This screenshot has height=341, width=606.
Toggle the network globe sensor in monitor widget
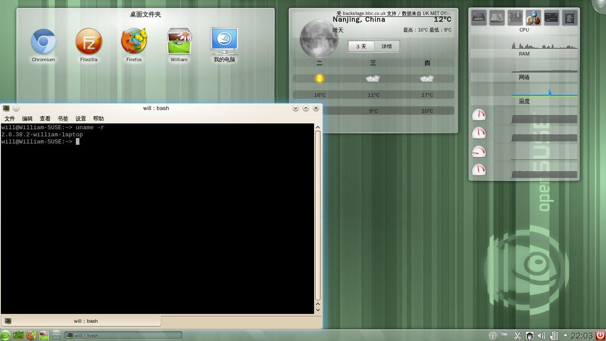(532, 18)
